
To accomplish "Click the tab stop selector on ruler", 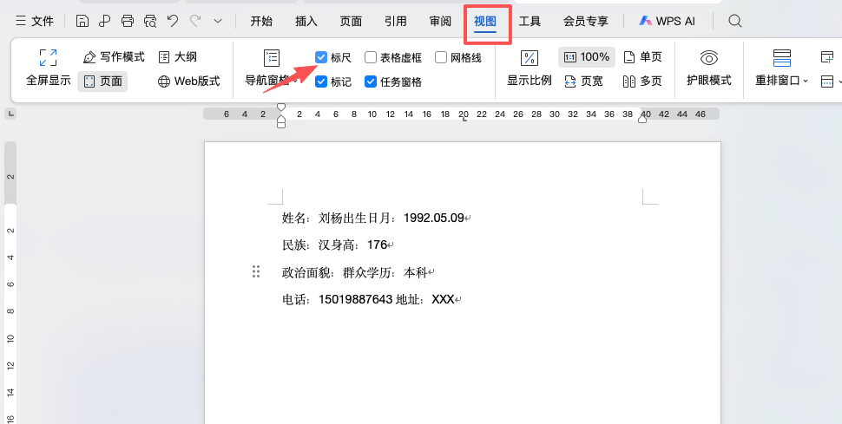I will (x=10, y=114).
